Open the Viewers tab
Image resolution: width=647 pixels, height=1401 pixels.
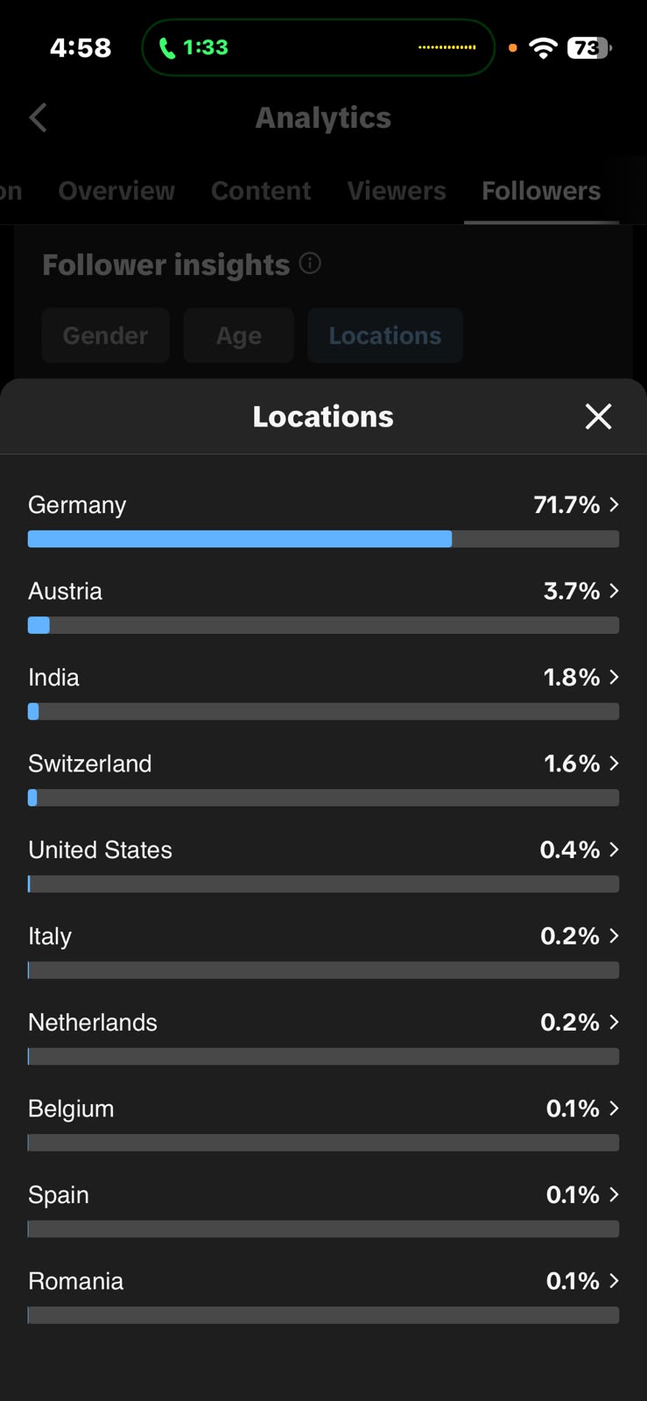point(397,191)
